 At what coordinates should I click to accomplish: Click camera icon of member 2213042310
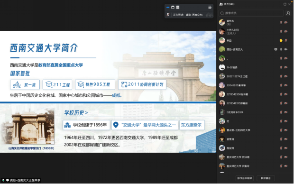click(x=286, y=103)
